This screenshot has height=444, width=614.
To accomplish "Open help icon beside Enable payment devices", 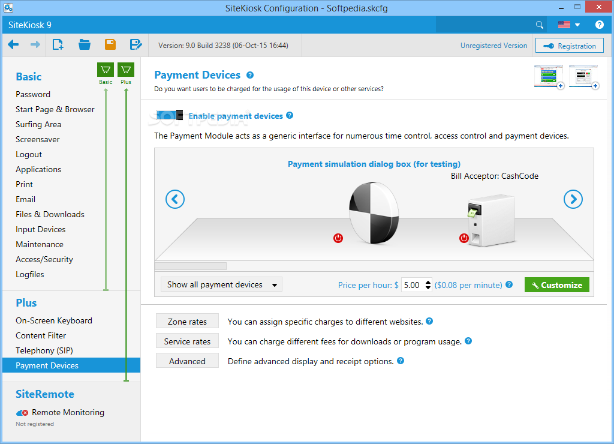I will pyautogui.click(x=290, y=115).
